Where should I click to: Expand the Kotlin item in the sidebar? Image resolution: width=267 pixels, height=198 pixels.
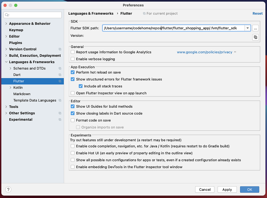(x=10, y=87)
